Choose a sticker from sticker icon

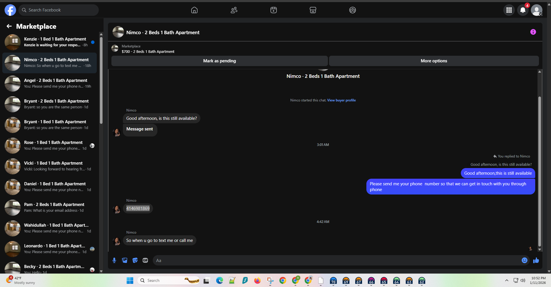click(x=135, y=260)
